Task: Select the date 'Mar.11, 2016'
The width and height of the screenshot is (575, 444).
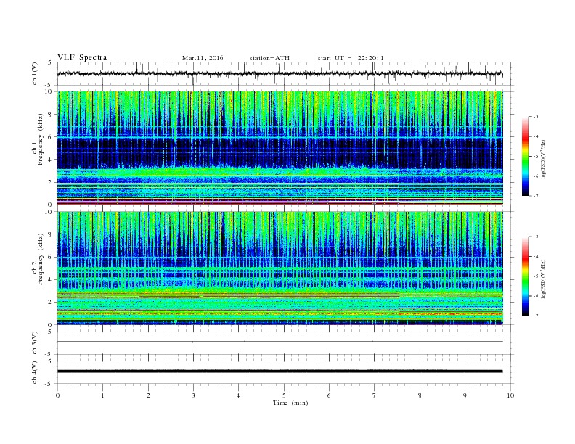Action: click(x=203, y=58)
